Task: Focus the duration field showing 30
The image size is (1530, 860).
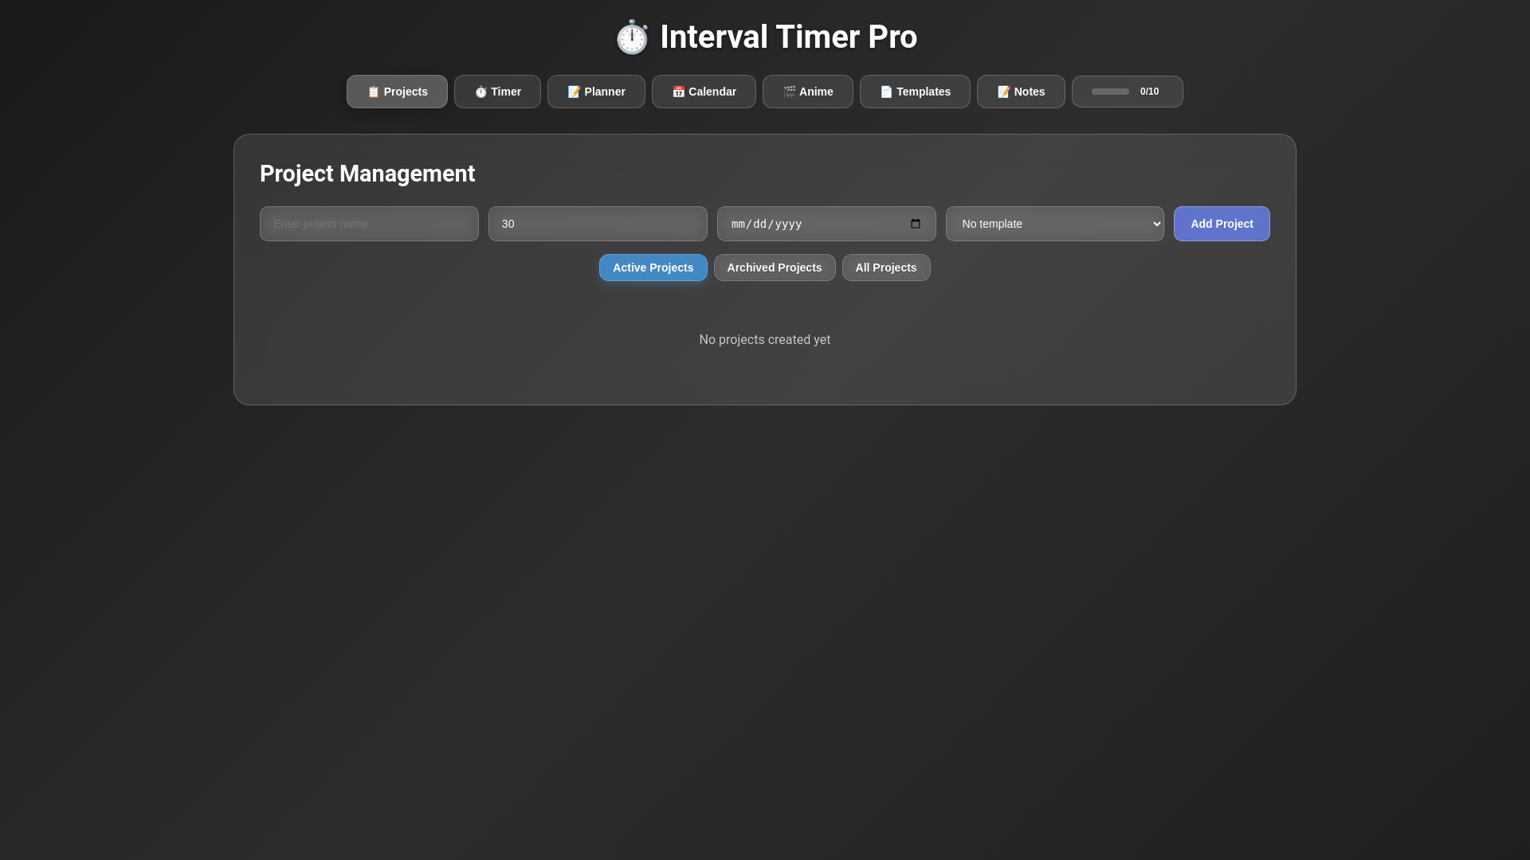Action: (x=598, y=224)
